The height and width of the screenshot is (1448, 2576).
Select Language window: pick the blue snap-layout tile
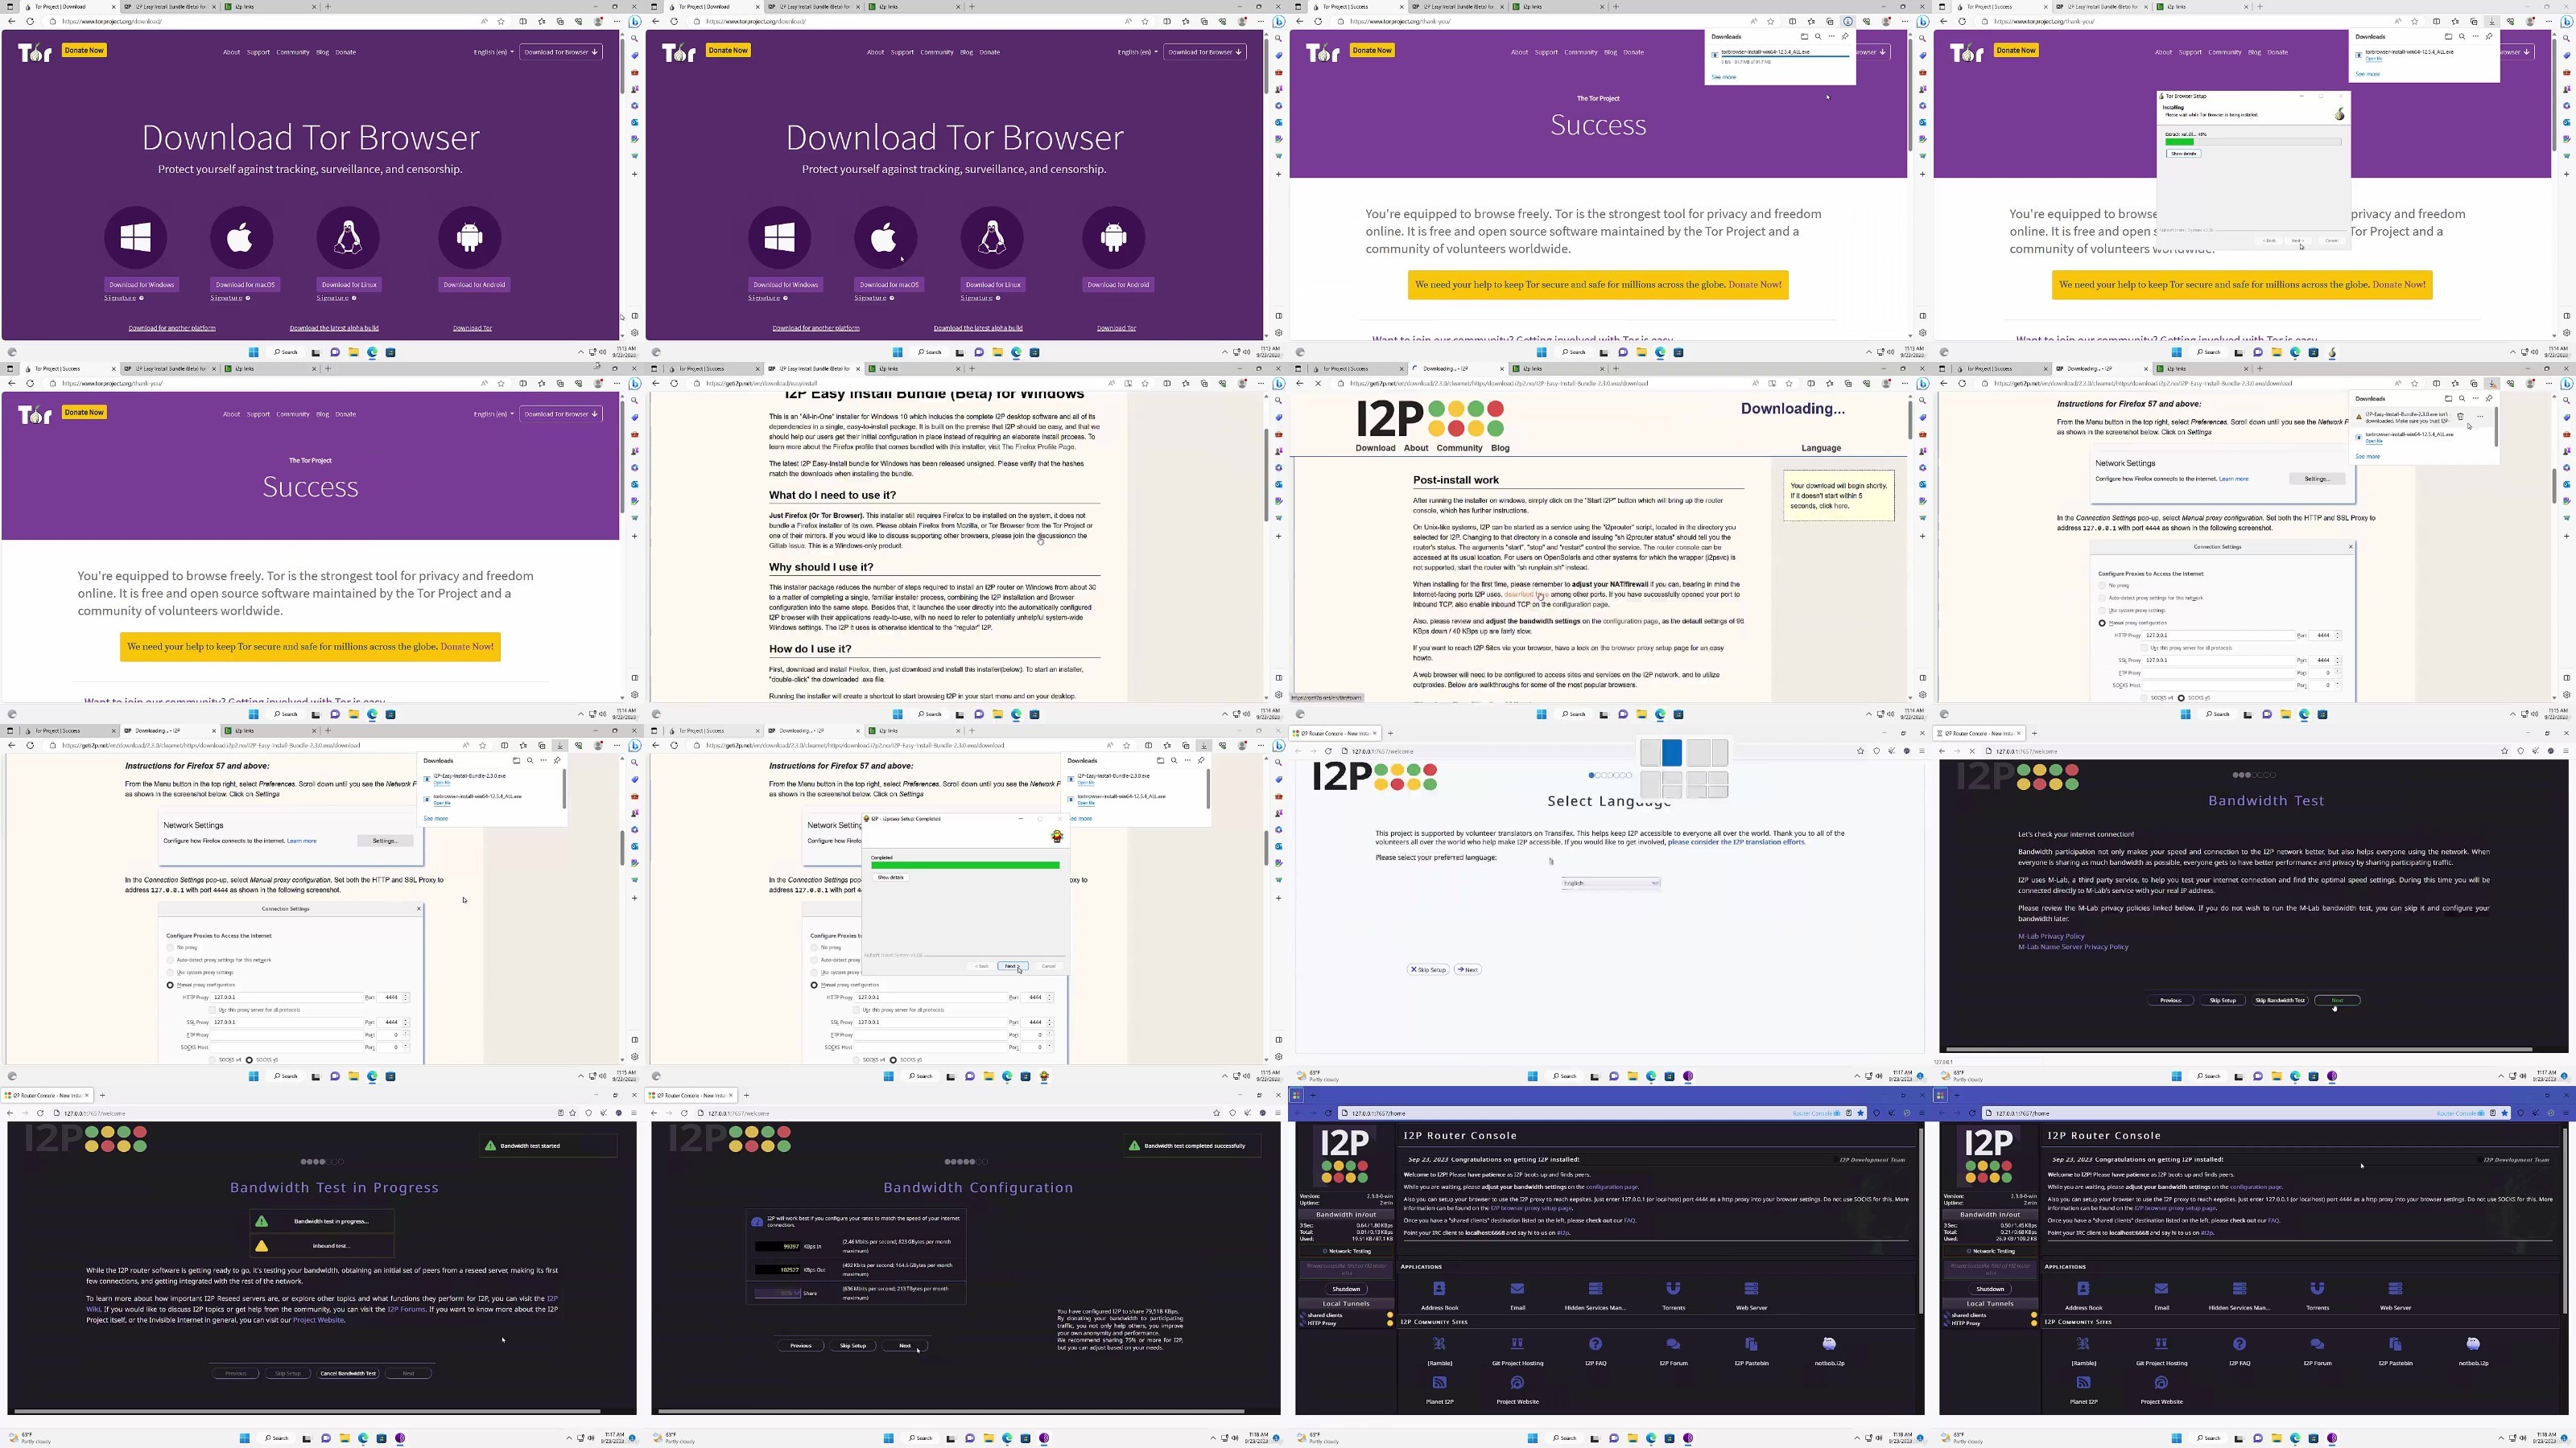coord(1672,752)
